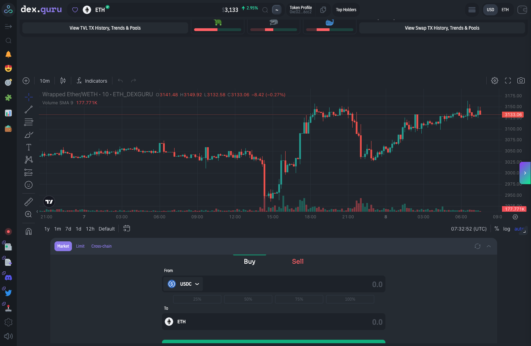The width and height of the screenshot is (531, 346).
Task: Open the notifications bell in sidebar
Action: 8,54
